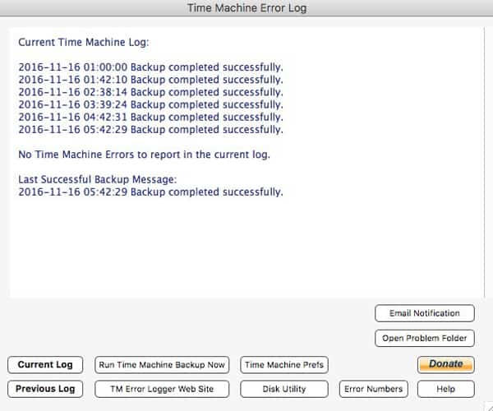Open Time Machine Prefs

(284, 365)
